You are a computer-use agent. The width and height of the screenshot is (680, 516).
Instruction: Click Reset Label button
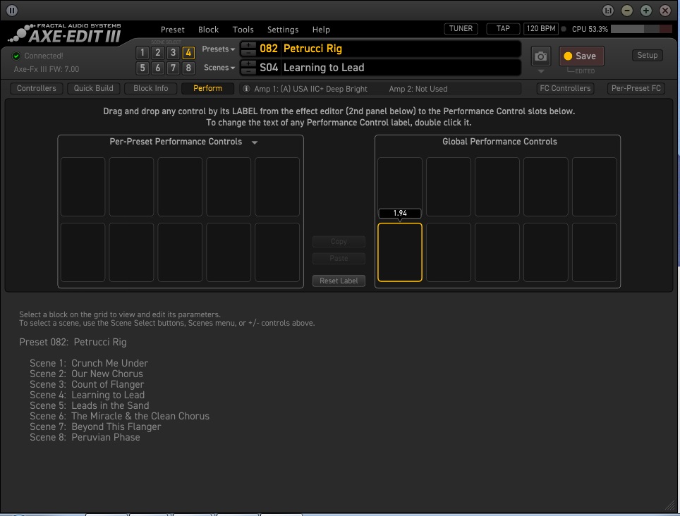coord(339,281)
